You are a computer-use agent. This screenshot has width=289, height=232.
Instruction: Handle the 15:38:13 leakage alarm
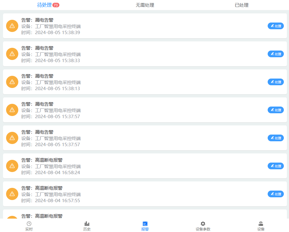click(x=276, y=82)
